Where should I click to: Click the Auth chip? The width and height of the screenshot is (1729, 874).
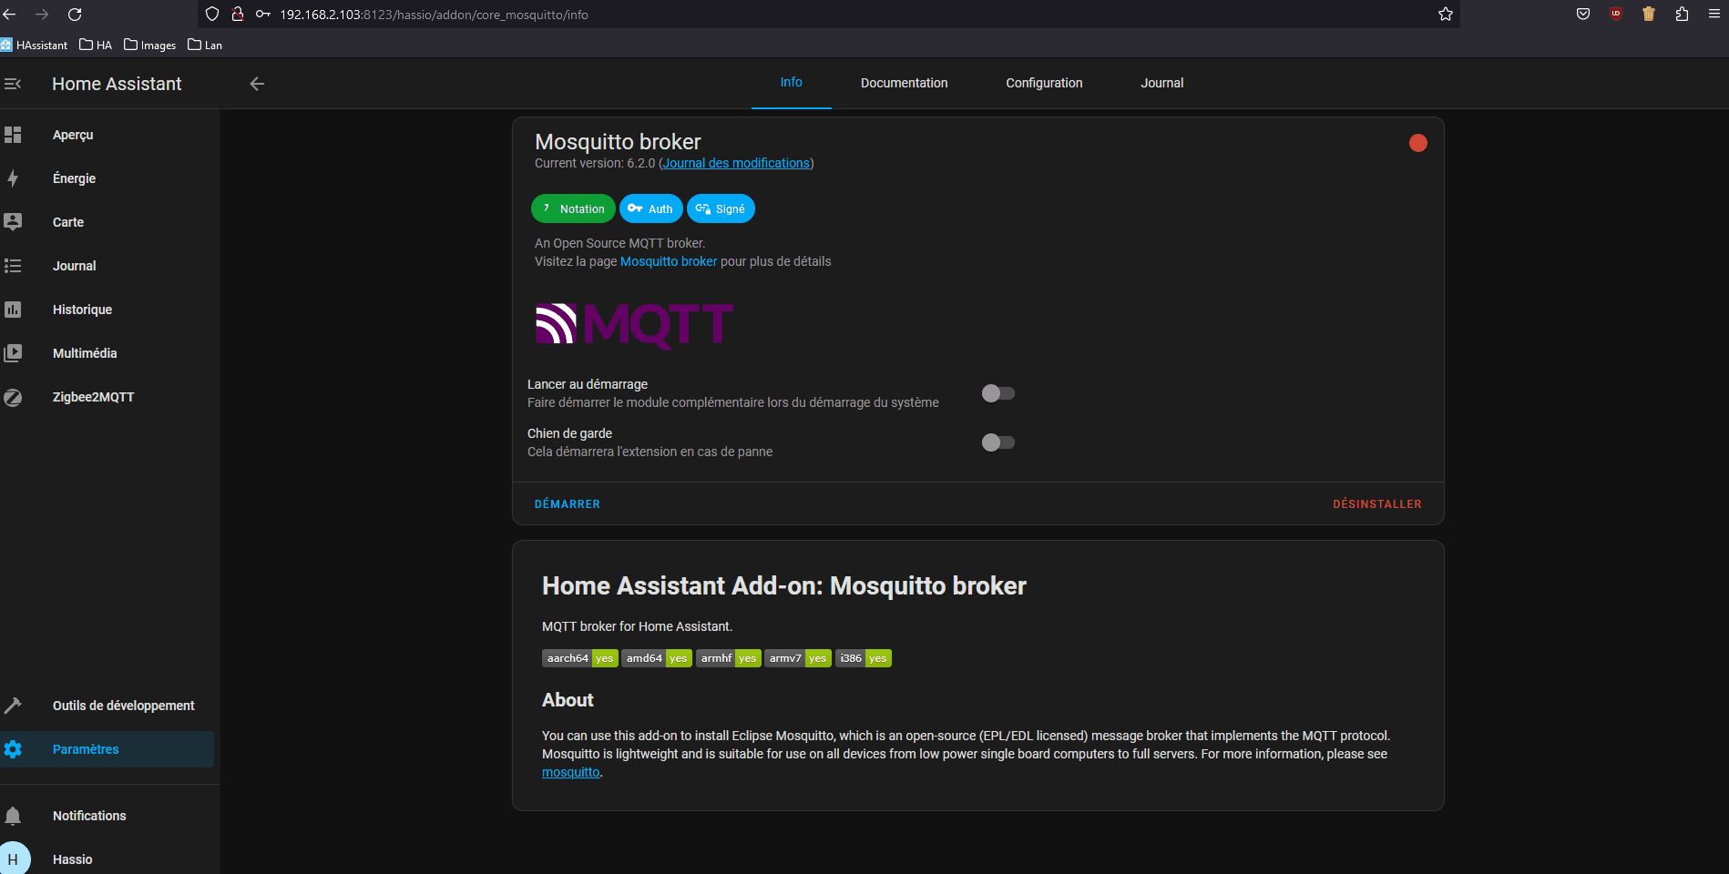tap(650, 208)
